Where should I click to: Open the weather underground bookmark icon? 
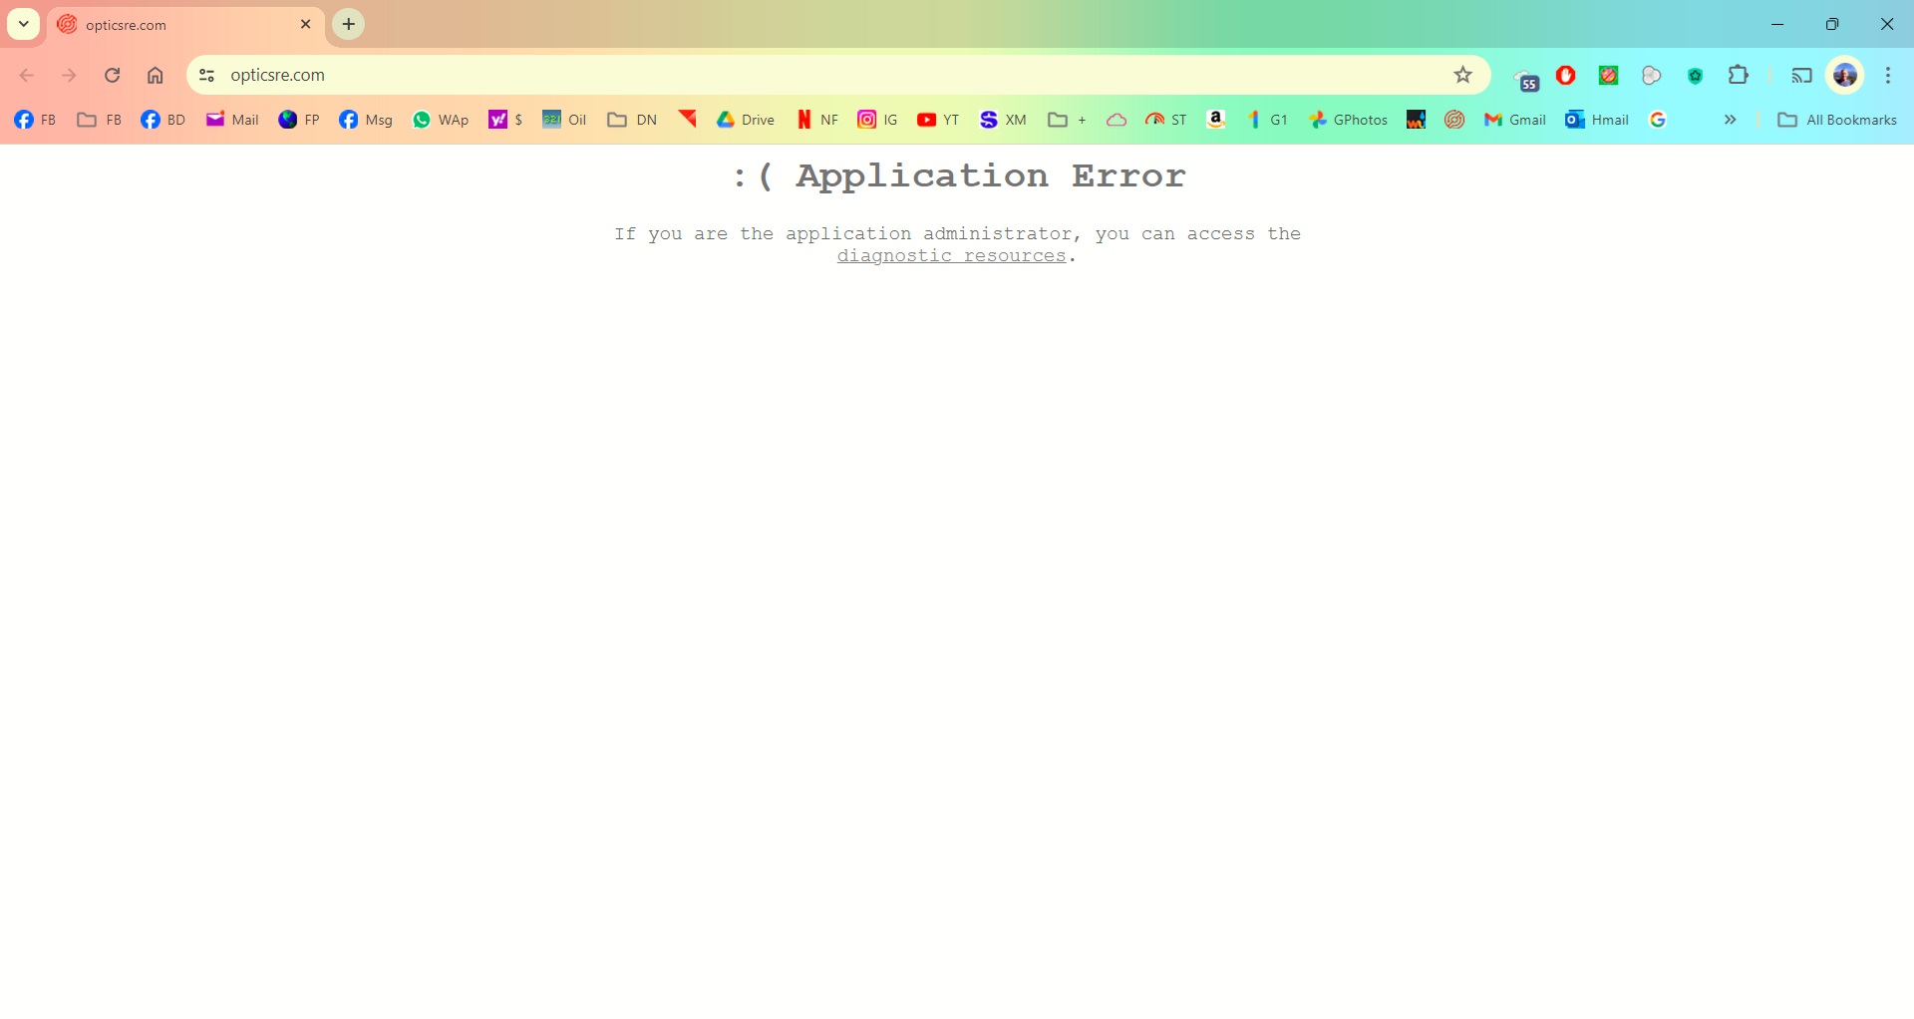(x=1416, y=120)
